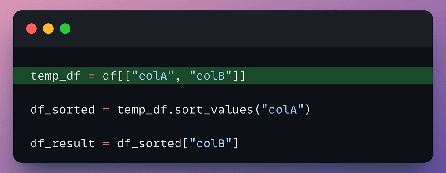
Task: Click the equals sign after temp_df on the highlighted line
Action: (x=91, y=76)
